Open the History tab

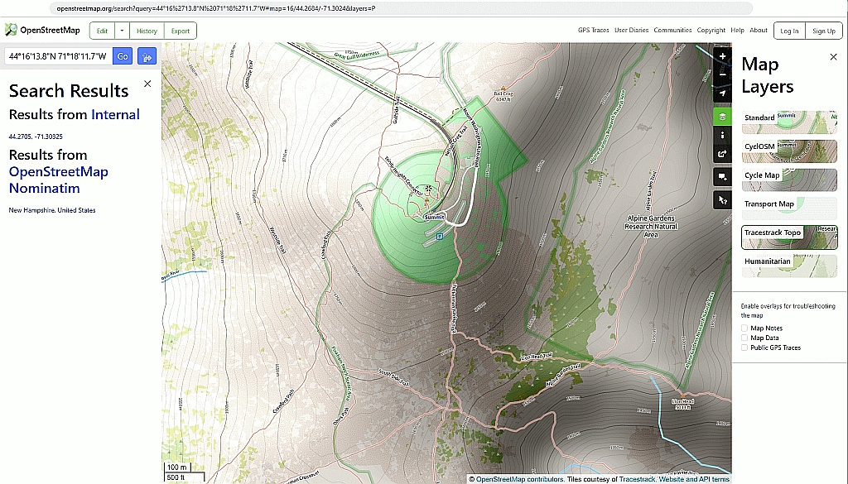[147, 31]
